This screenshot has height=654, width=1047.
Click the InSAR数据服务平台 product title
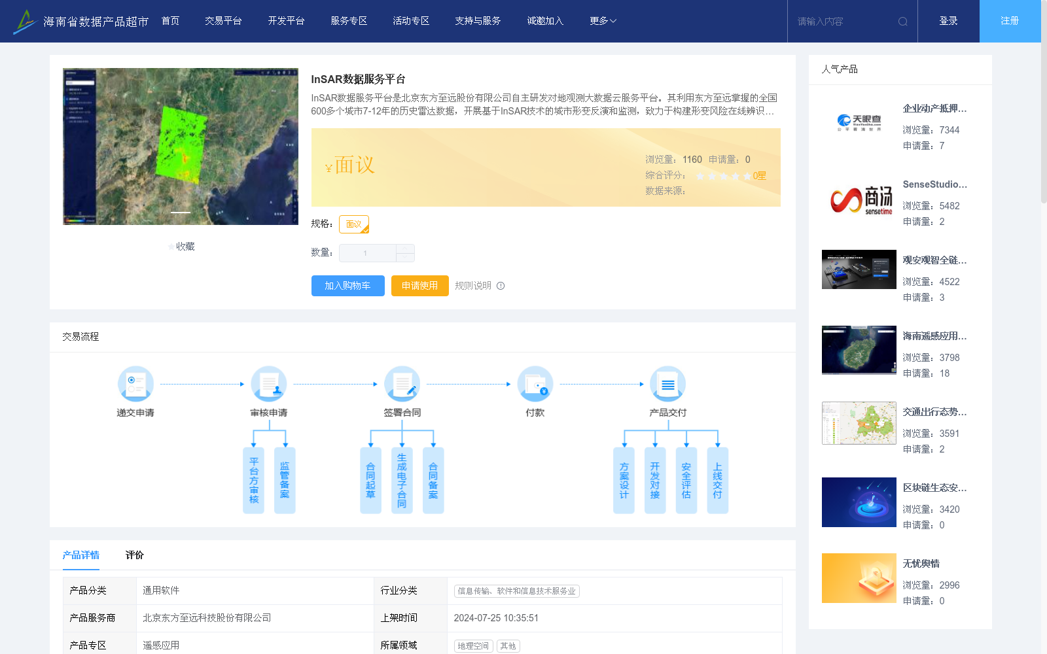pos(358,79)
